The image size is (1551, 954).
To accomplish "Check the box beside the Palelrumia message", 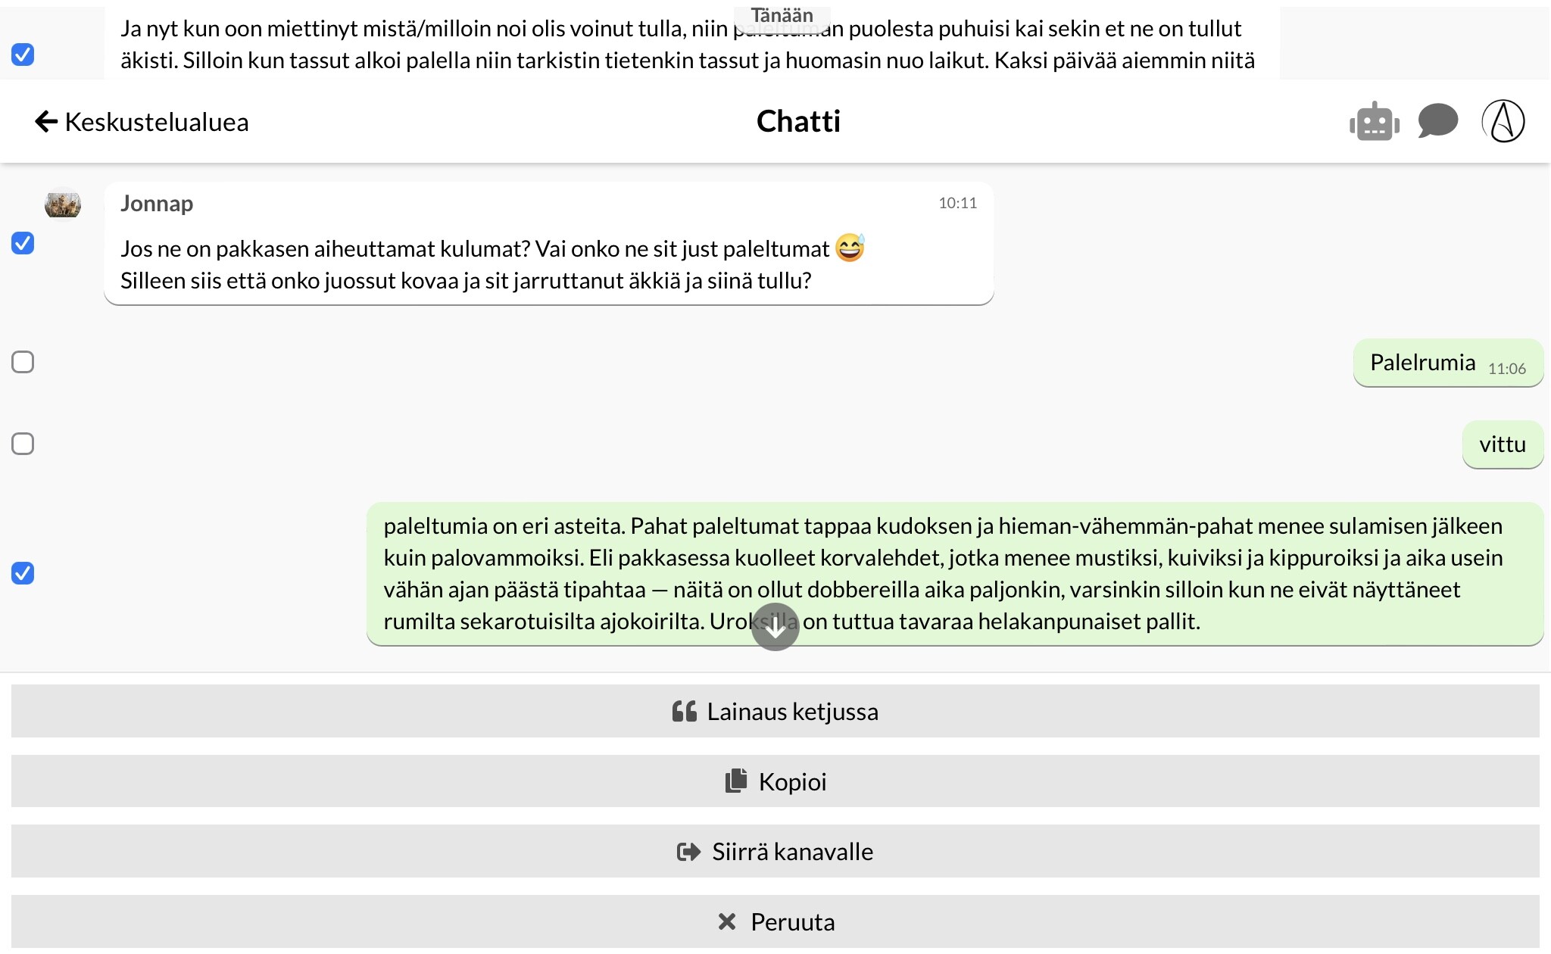I will [x=23, y=362].
